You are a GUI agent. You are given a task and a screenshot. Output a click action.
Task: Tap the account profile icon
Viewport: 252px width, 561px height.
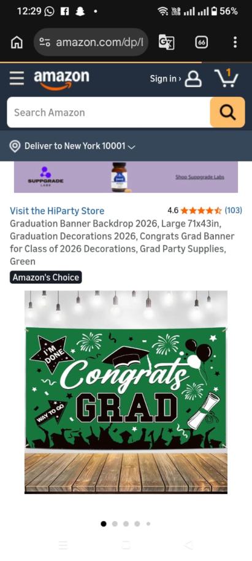click(193, 79)
